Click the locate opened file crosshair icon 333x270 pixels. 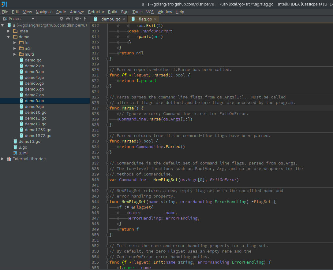(x=61, y=19)
